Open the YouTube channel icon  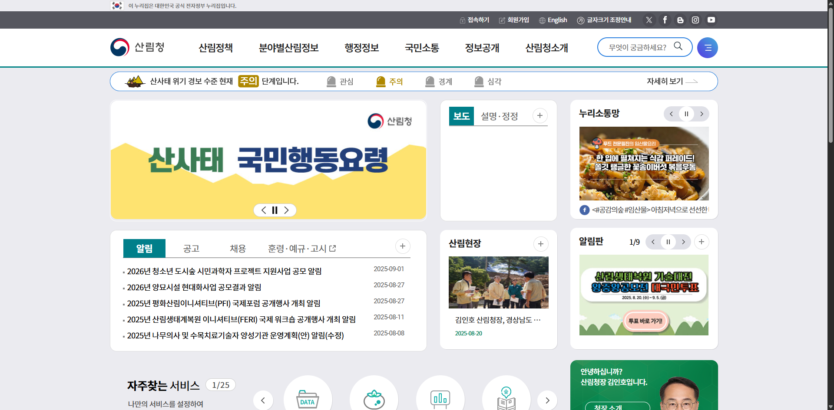(711, 20)
